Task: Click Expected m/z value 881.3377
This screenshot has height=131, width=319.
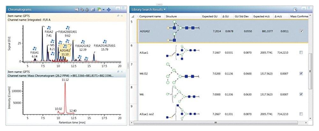Action: tap(268, 31)
